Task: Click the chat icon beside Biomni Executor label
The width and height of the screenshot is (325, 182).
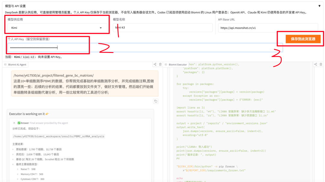Action: 166,65
